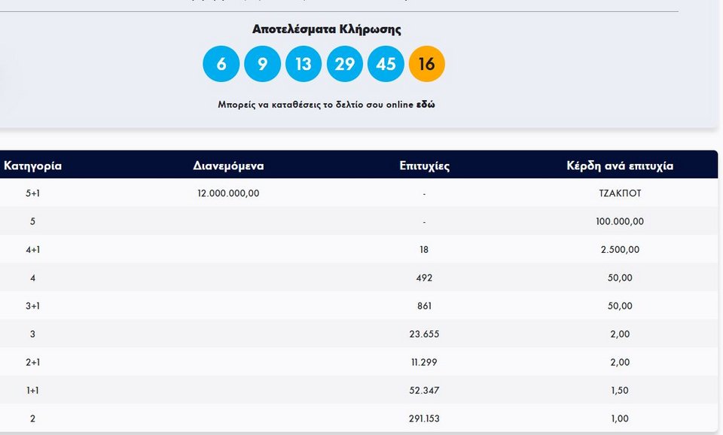723x435 pixels.
Task: Select the '1+1' category row label
Action: pyautogui.click(x=32, y=391)
